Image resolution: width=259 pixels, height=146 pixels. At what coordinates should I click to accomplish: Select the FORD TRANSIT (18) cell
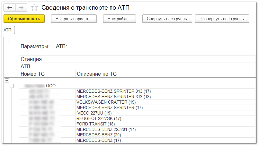tap(95, 124)
